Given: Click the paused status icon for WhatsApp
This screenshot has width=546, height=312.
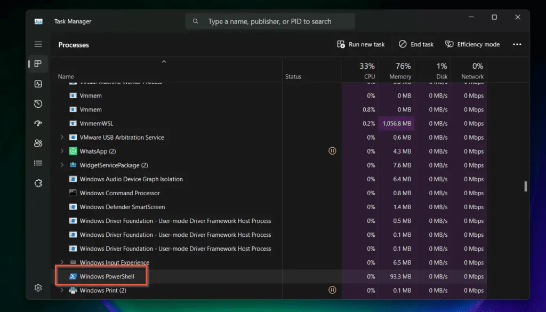Looking at the screenshot, I should (x=332, y=151).
